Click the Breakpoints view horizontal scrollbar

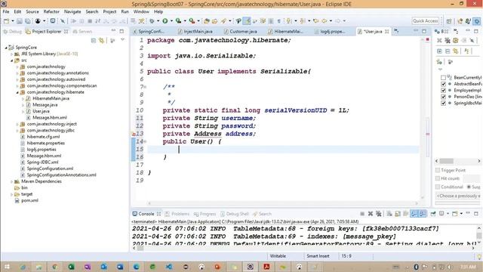pos(458,161)
